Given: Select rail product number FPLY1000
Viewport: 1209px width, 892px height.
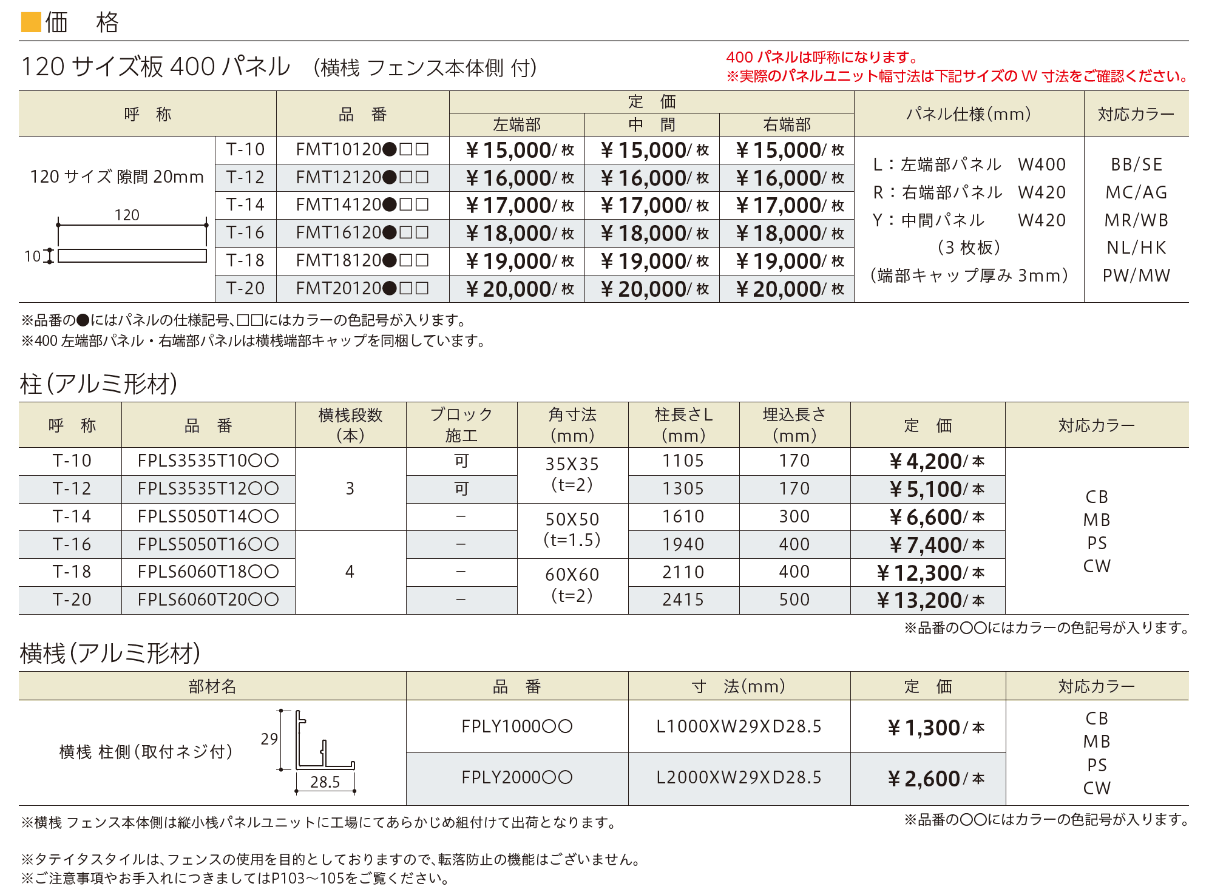Looking at the screenshot, I should (517, 726).
